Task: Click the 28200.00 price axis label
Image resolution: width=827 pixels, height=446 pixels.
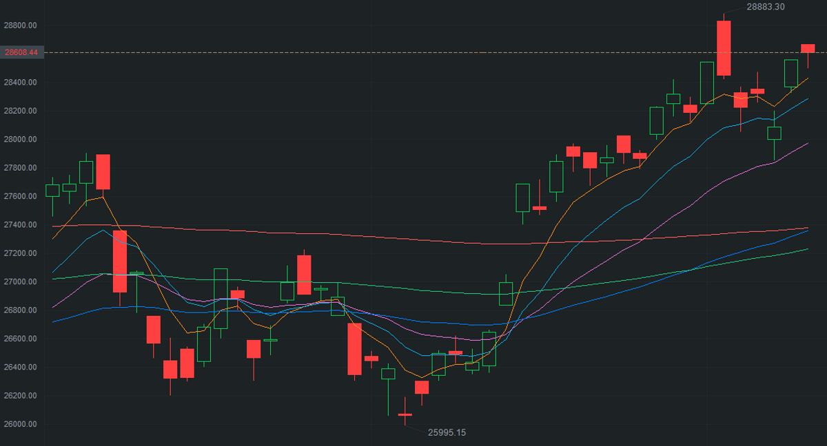Action: (20, 111)
